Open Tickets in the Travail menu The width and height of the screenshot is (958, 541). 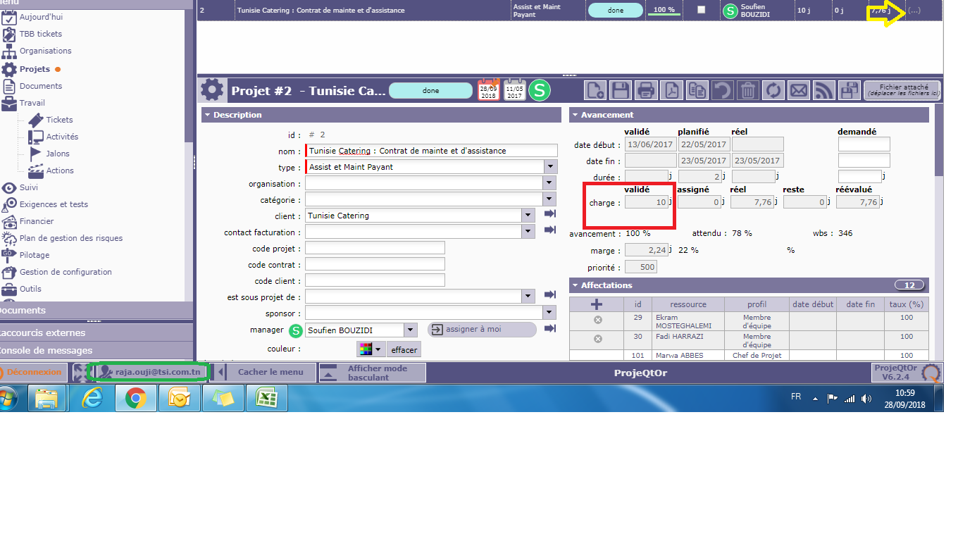point(59,120)
